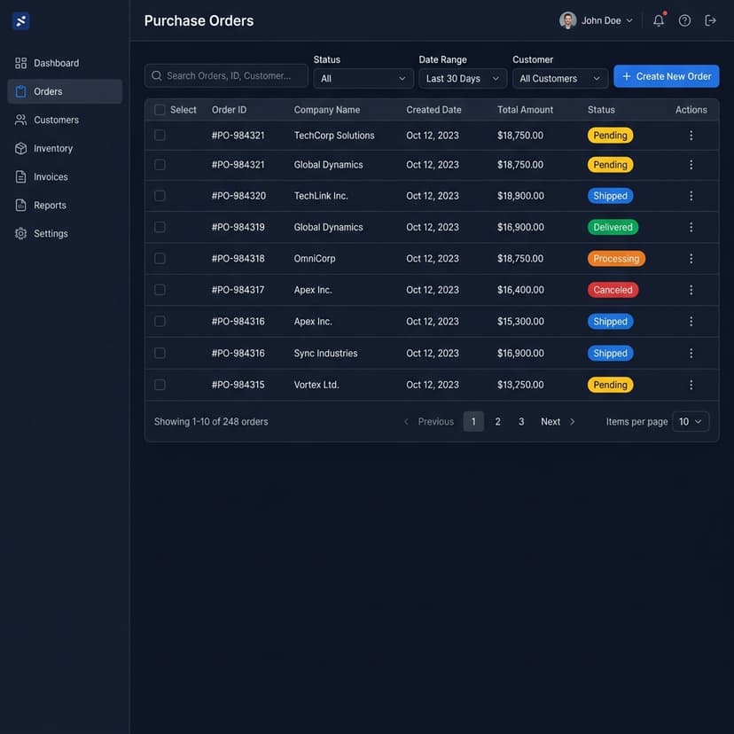Check the $15,300.00 order row checkbox
Screen dimensions: 734x734
(160, 321)
